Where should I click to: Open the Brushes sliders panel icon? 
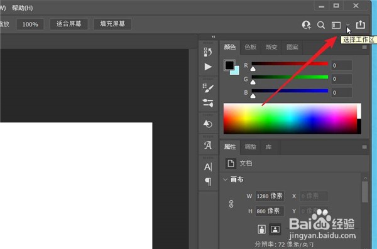[x=208, y=103]
